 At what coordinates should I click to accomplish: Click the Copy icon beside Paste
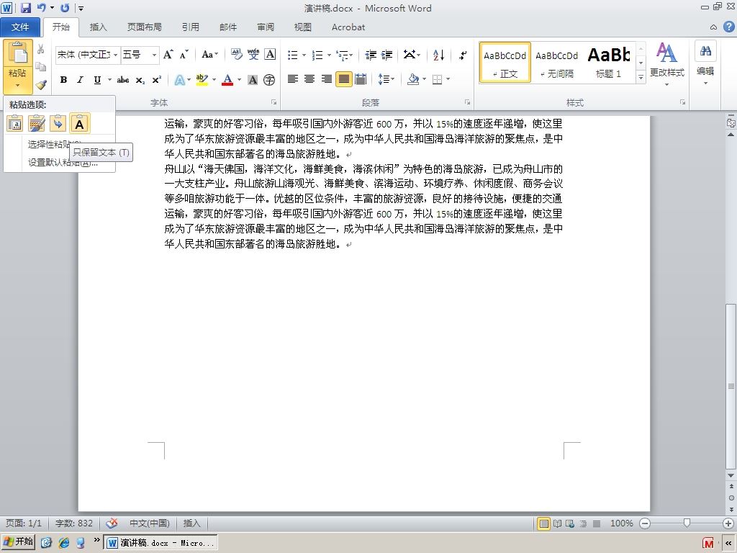point(41,66)
